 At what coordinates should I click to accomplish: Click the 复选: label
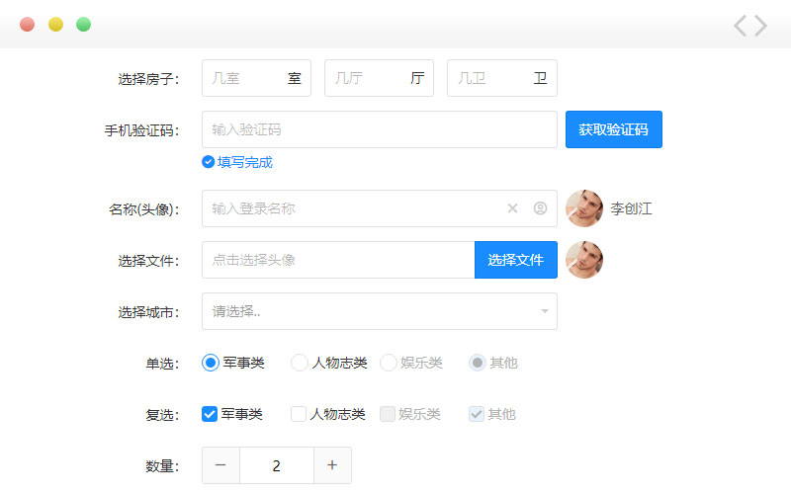[x=162, y=415]
